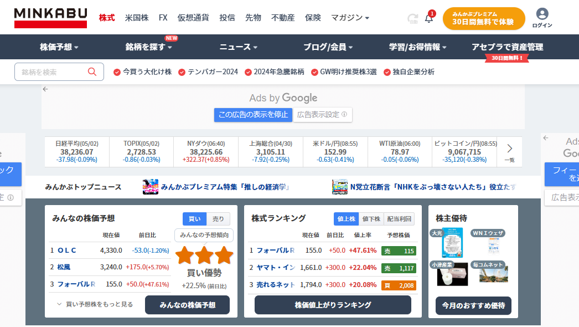This screenshot has height=327, width=579.
Task: Click the back arrow above Ads by Google
Action: tap(45, 89)
